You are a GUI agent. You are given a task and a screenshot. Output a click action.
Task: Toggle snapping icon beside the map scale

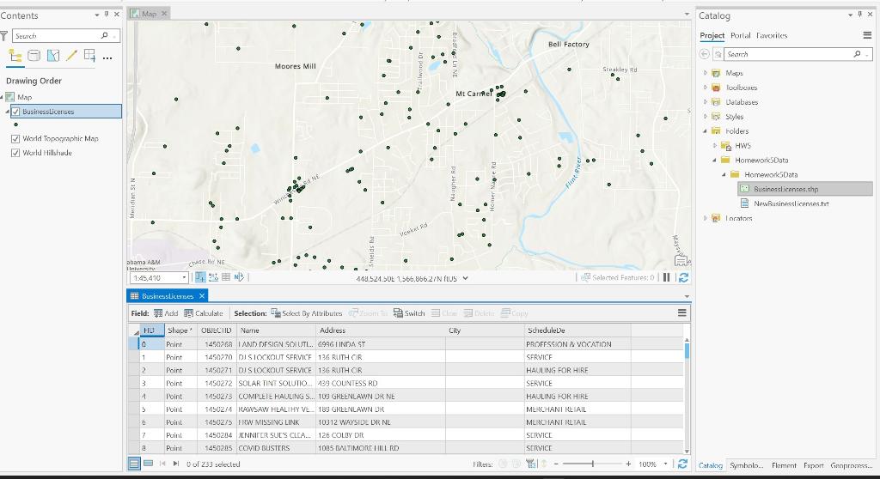tap(200, 277)
